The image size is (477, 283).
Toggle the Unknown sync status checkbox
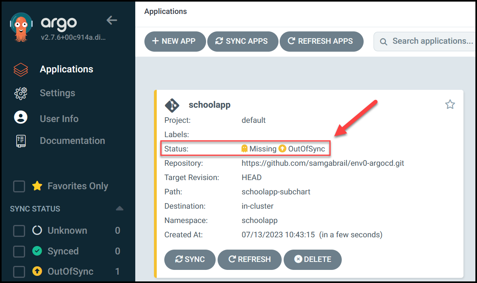(x=19, y=231)
